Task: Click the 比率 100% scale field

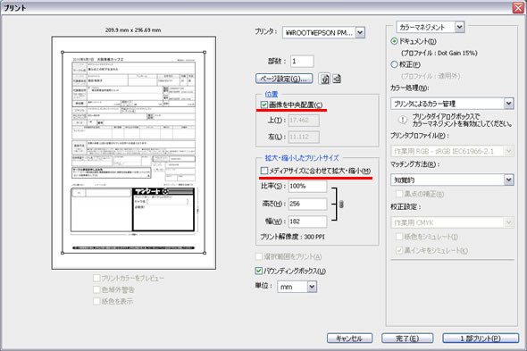Action: tap(307, 186)
